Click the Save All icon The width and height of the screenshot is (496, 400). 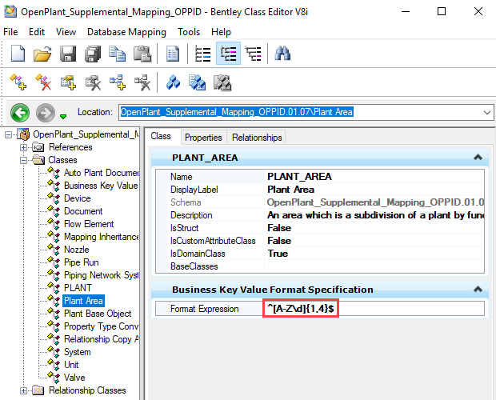pos(93,54)
